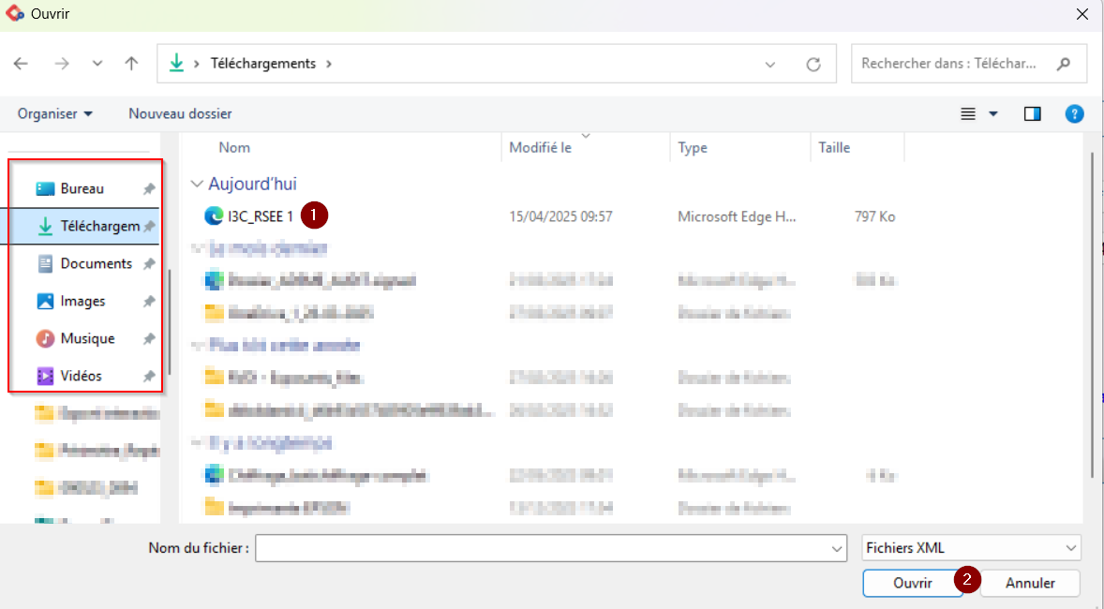Open the Fichiers XML type dropdown
Viewport: 1104px width, 609px height.
coord(971,548)
